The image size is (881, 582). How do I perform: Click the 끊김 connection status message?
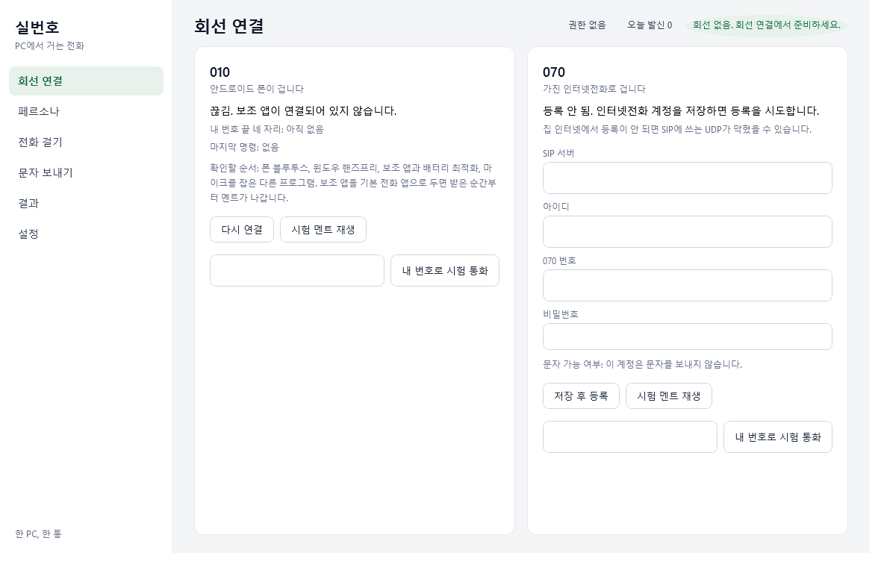point(303,110)
